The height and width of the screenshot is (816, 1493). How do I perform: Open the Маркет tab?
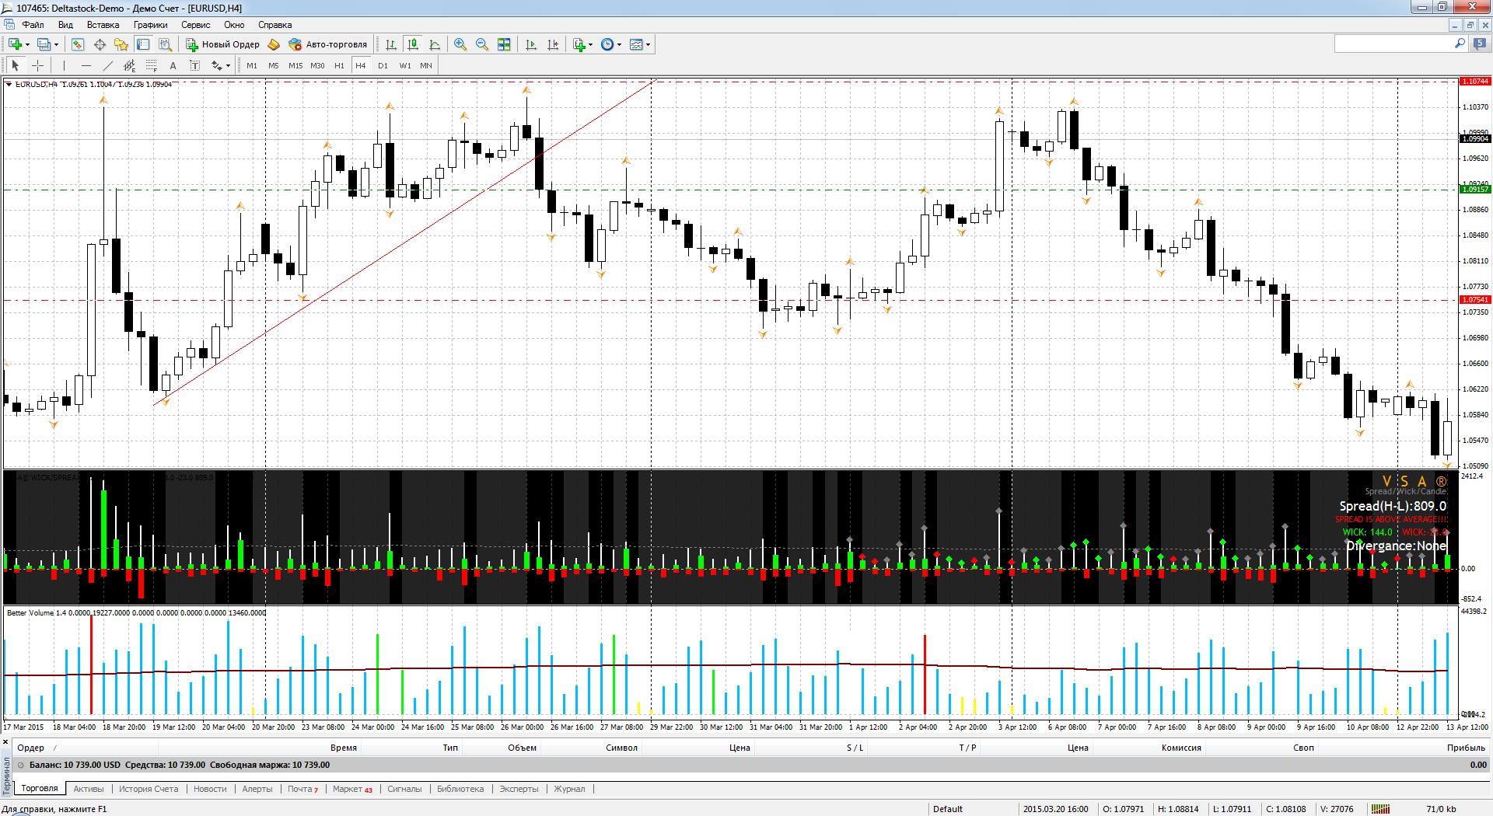(352, 789)
